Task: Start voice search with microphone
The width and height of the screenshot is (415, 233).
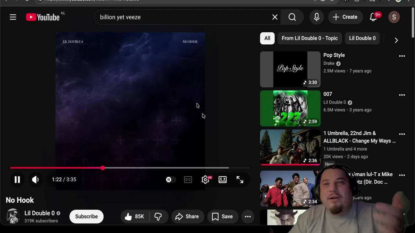Action: (317, 17)
